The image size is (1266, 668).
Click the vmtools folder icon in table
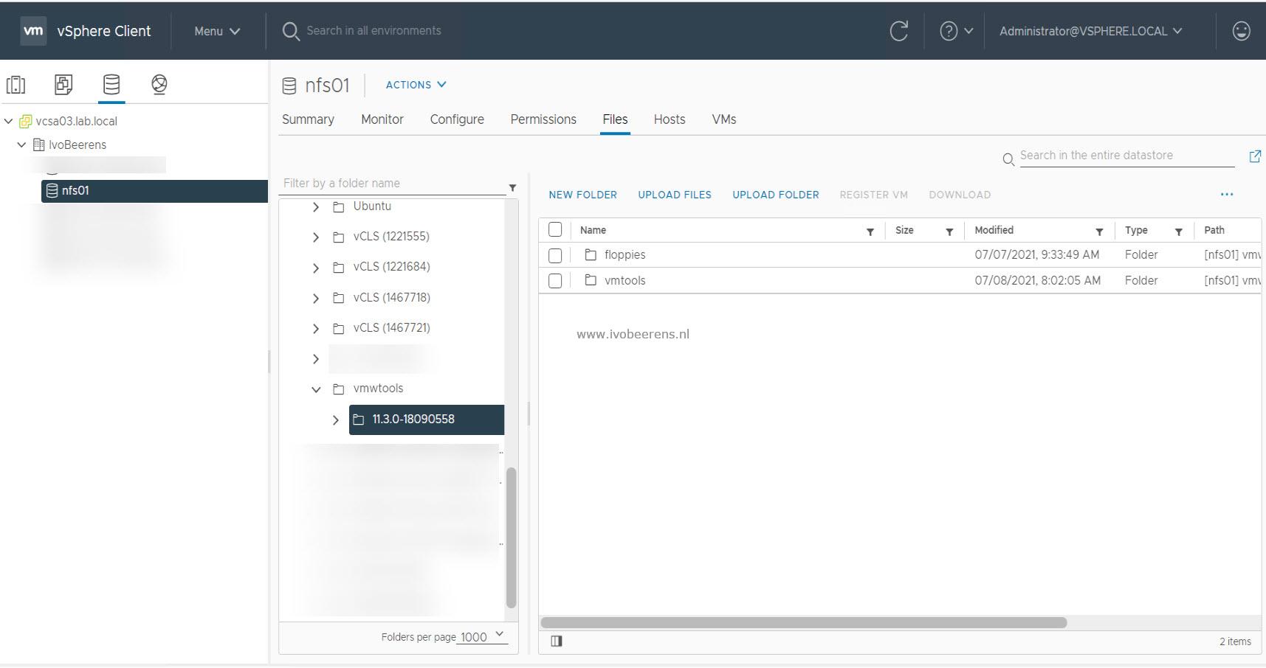(591, 280)
